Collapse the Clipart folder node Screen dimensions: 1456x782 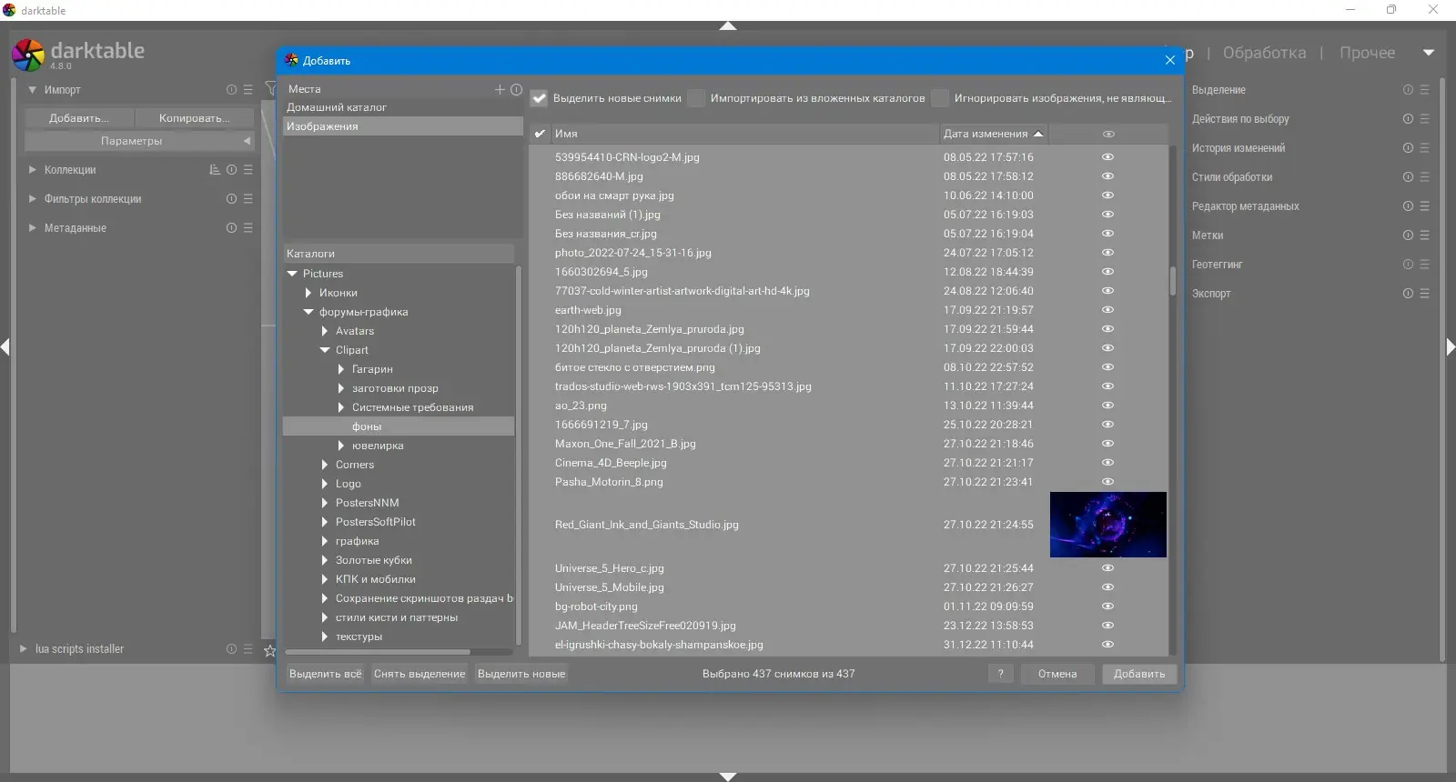point(325,350)
